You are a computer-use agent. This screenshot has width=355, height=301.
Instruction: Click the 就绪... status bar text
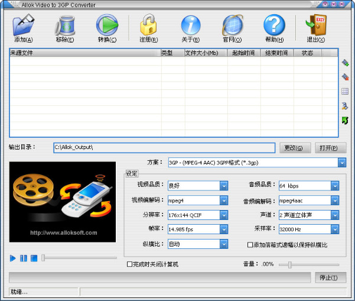19,292
